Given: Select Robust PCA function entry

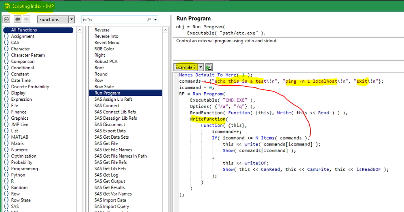Looking at the screenshot, I should pos(106,62).
